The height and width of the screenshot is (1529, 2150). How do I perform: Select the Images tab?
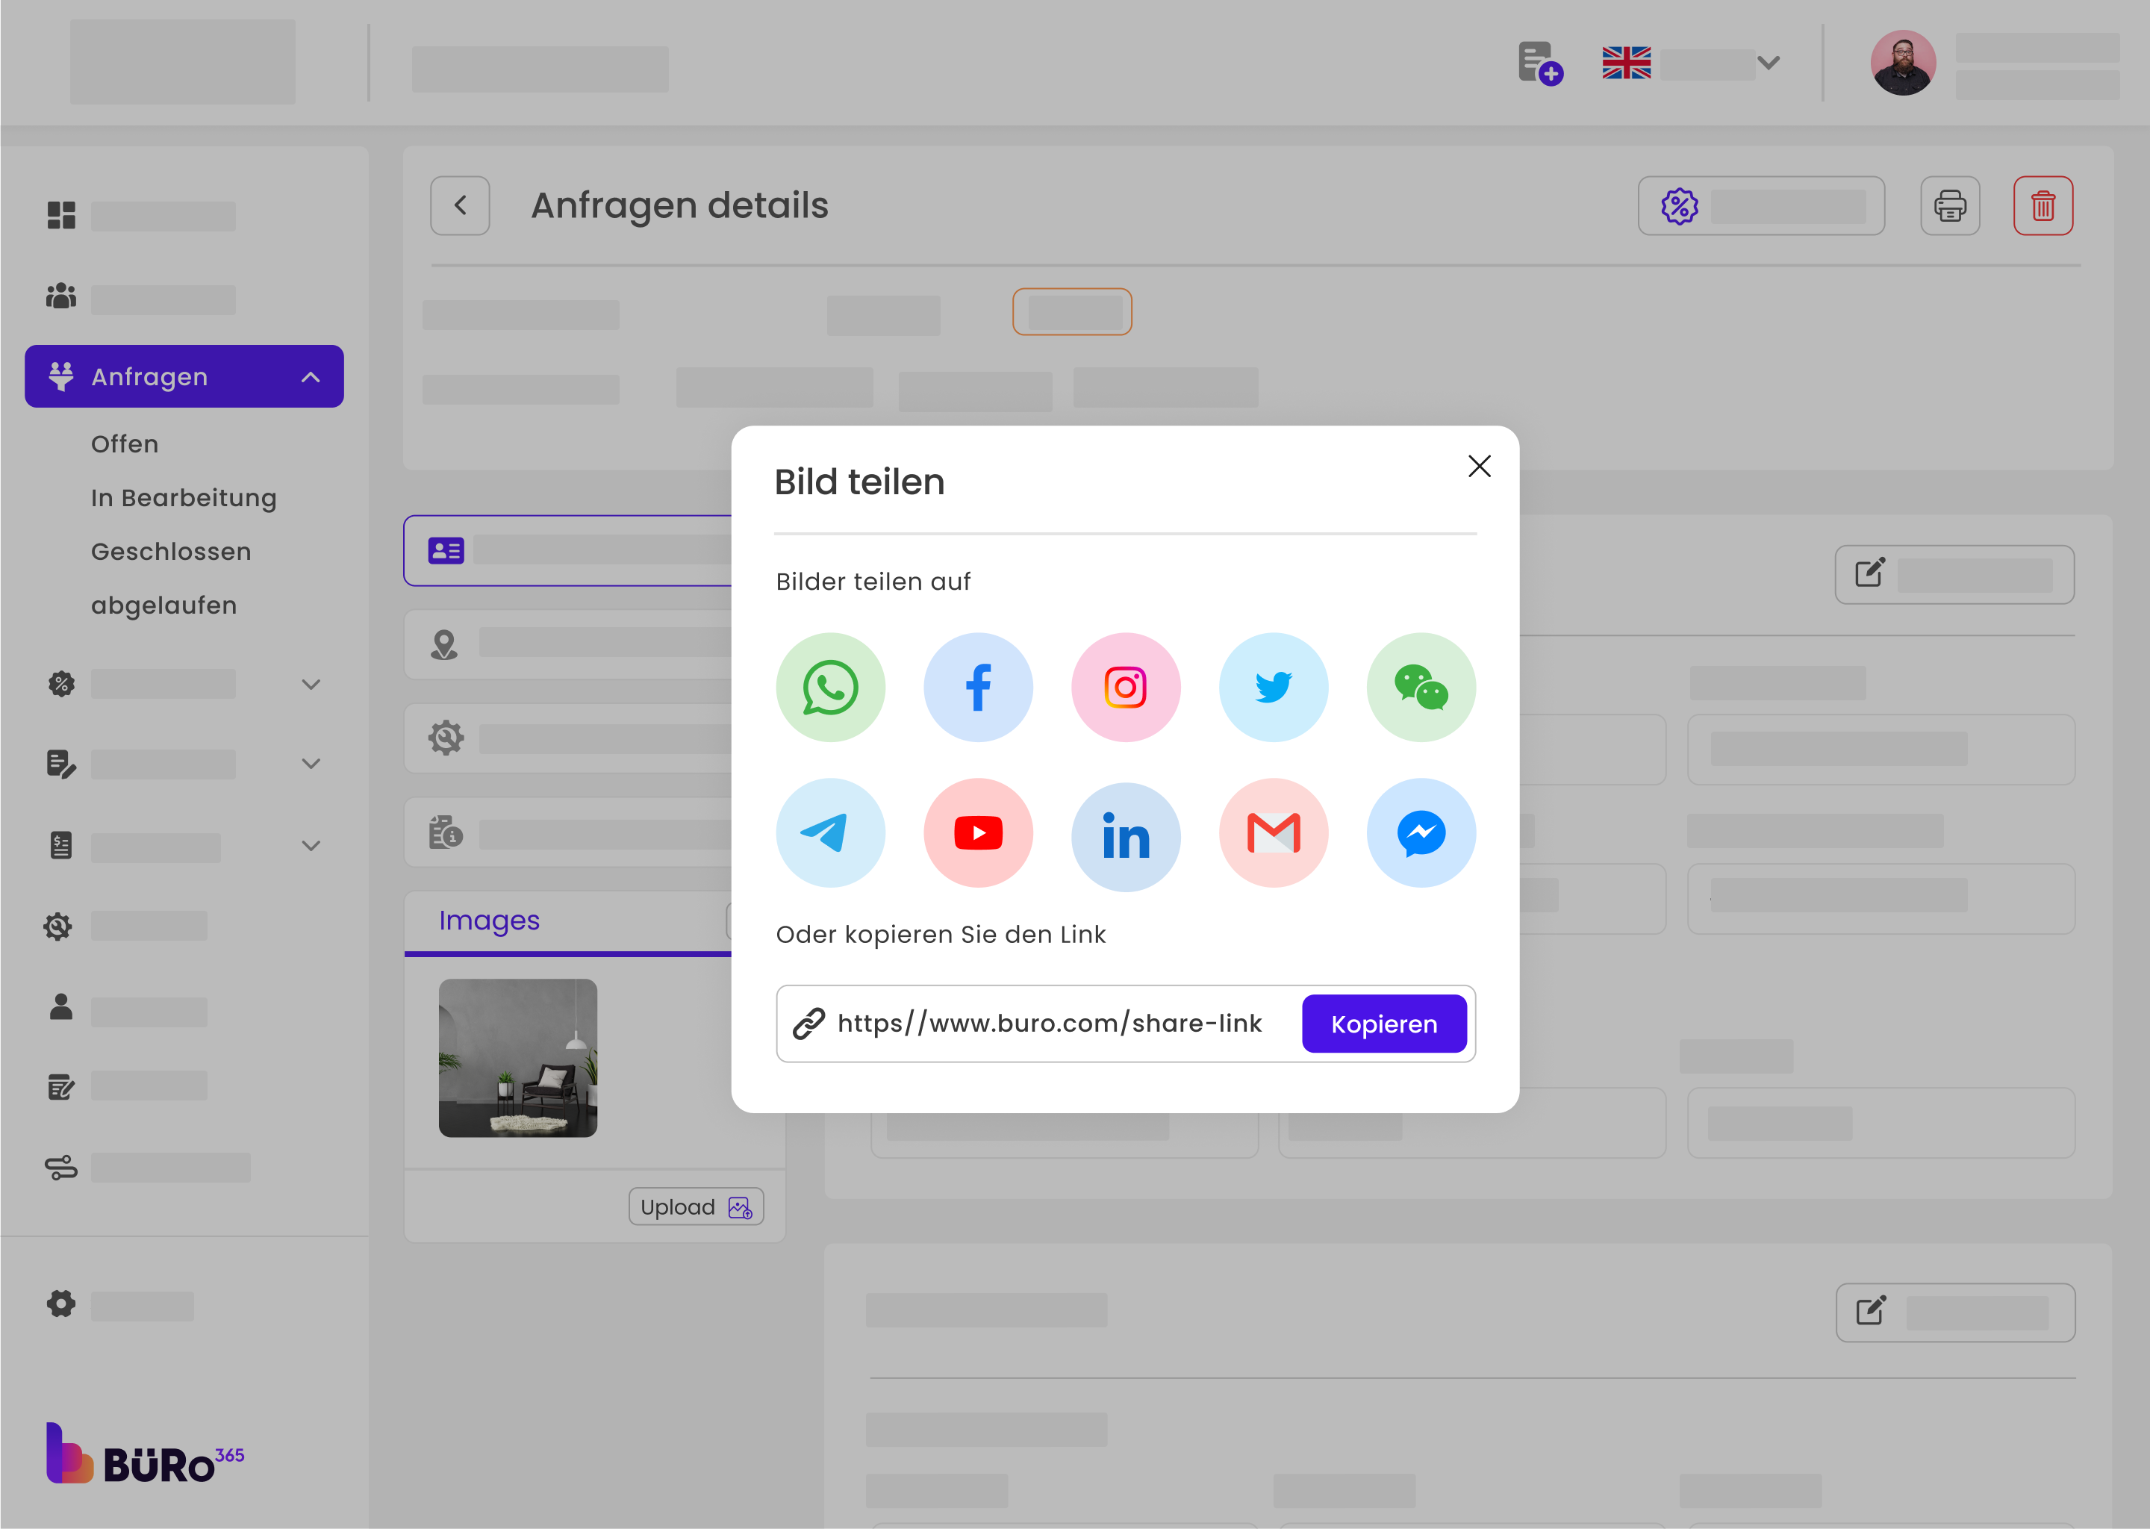pos(488,921)
